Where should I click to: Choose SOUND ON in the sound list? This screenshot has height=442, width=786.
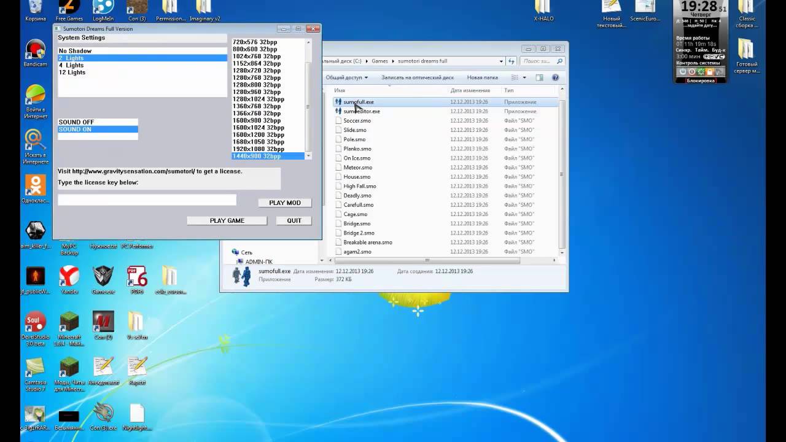[98, 130]
